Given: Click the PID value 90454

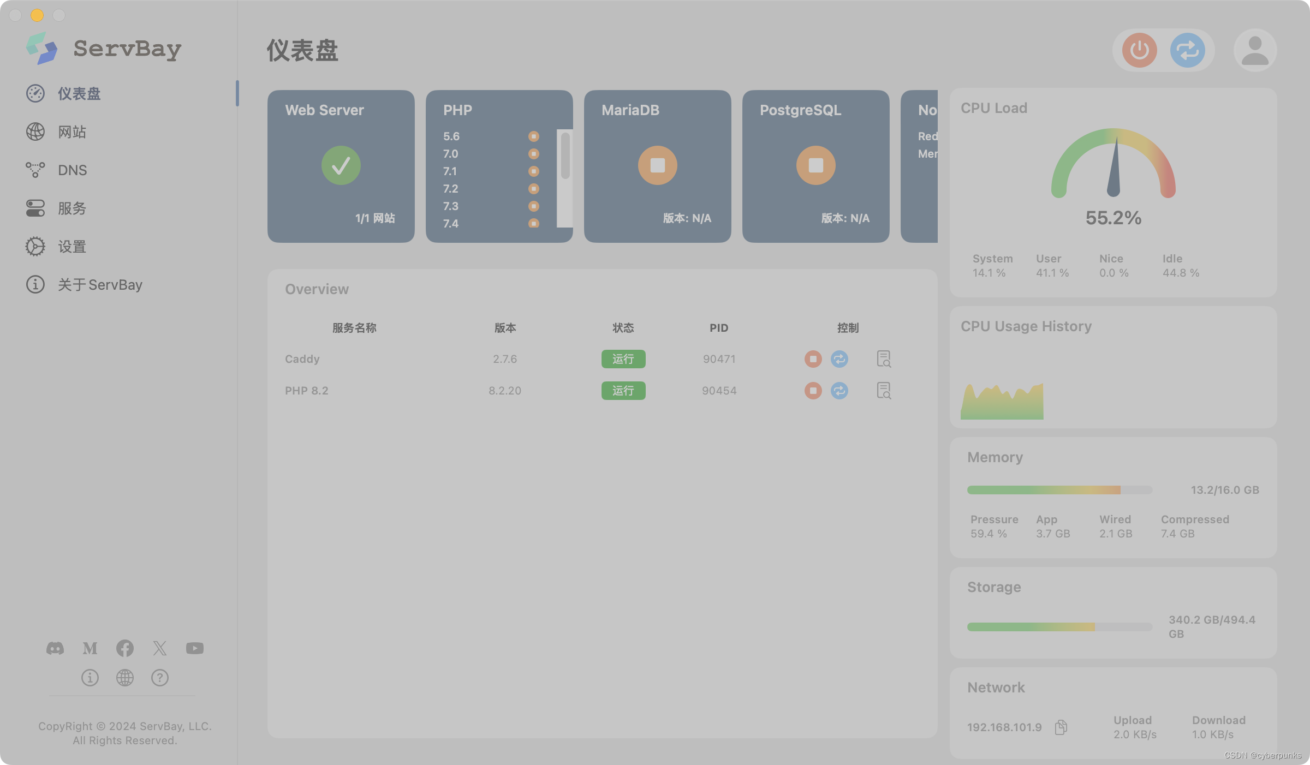Looking at the screenshot, I should pyautogui.click(x=719, y=391).
